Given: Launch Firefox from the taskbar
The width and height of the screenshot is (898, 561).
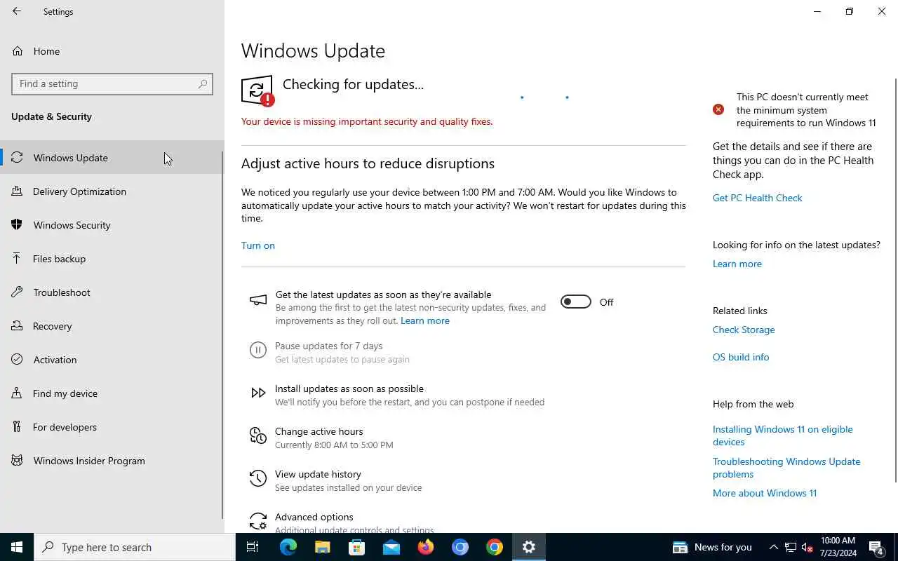Looking at the screenshot, I should 425,547.
